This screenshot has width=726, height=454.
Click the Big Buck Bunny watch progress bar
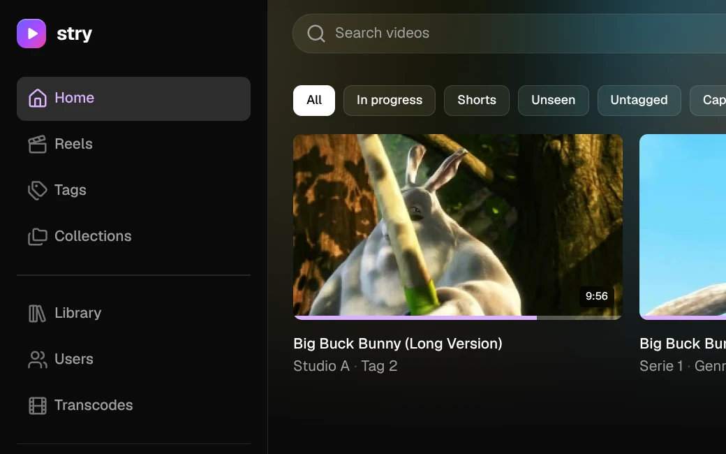click(458, 318)
